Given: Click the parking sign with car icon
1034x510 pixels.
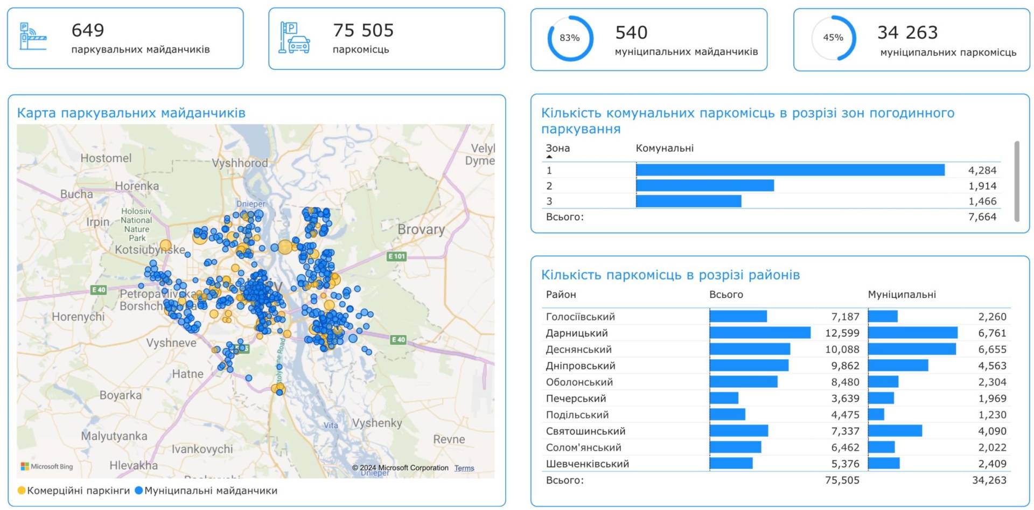Looking at the screenshot, I should 294,37.
